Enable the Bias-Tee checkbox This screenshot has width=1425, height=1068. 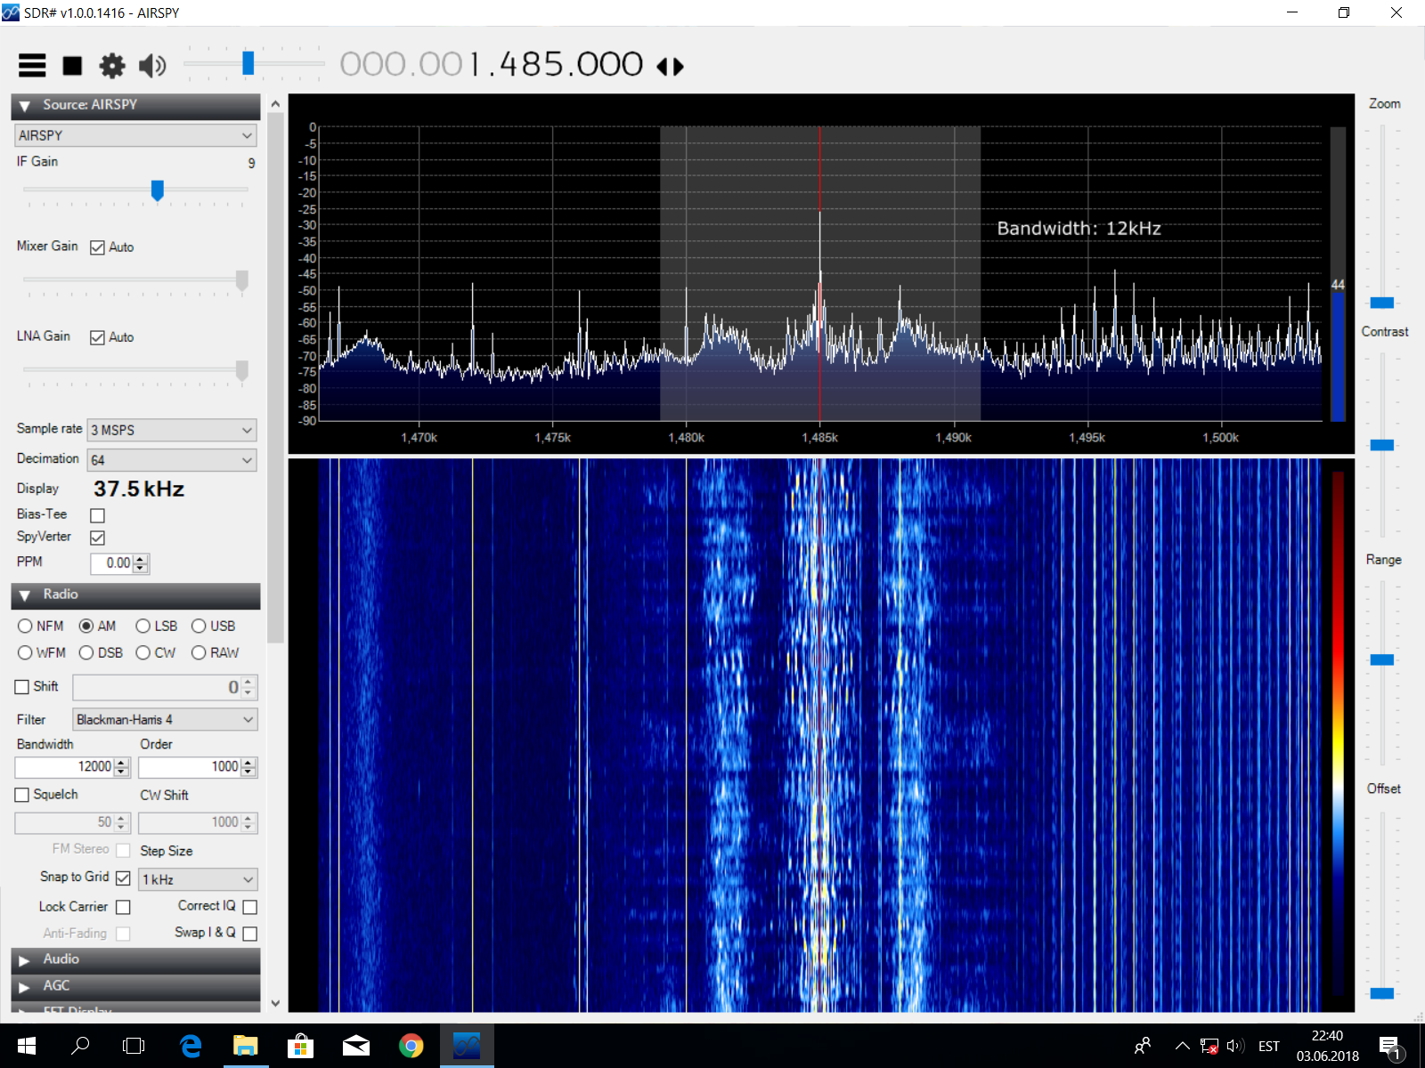pos(98,515)
